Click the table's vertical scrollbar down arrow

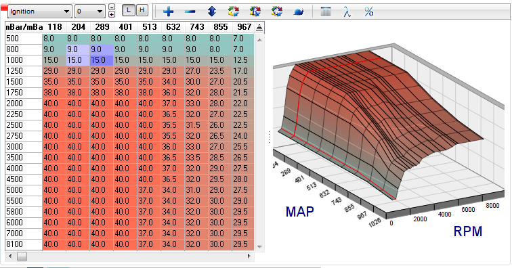click(259, 247)
